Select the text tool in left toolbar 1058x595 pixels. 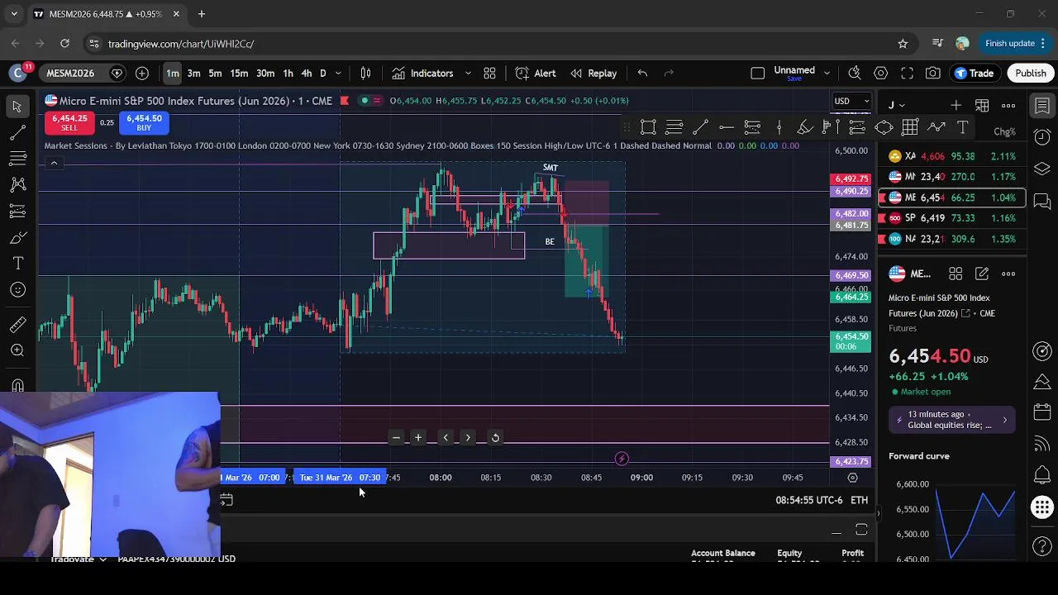click(x=17, y=264)
